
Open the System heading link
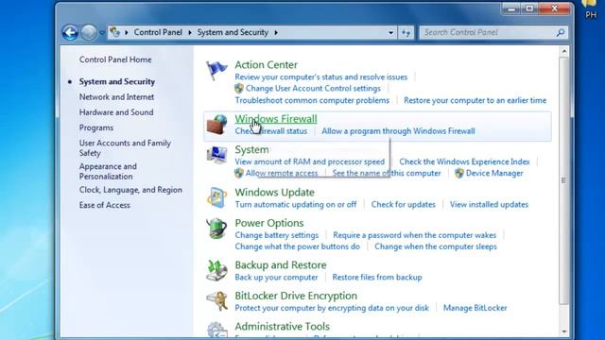[x=252, y=149]
